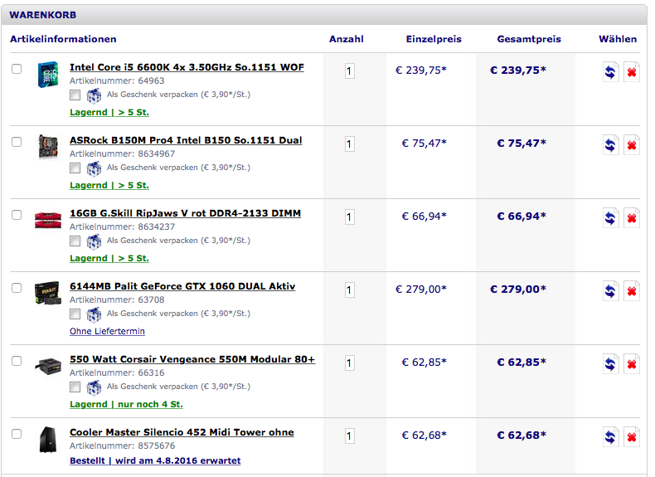The image size is (655, 477).
Task: Check the Cooler Master Silencio row checkbox
Action: pos(17,434)
